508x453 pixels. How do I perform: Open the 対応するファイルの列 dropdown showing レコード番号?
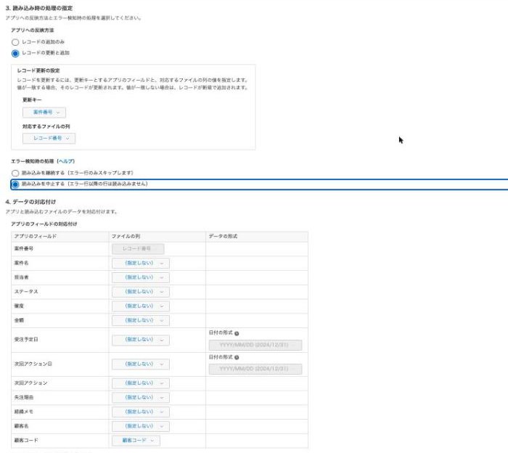[49, 139]
